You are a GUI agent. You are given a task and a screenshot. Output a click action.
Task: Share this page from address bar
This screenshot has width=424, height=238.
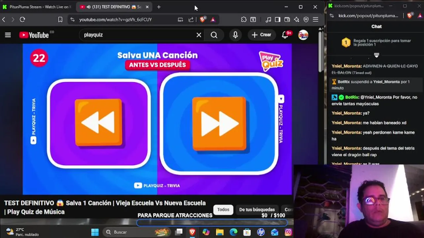click(x=191, y=20)
